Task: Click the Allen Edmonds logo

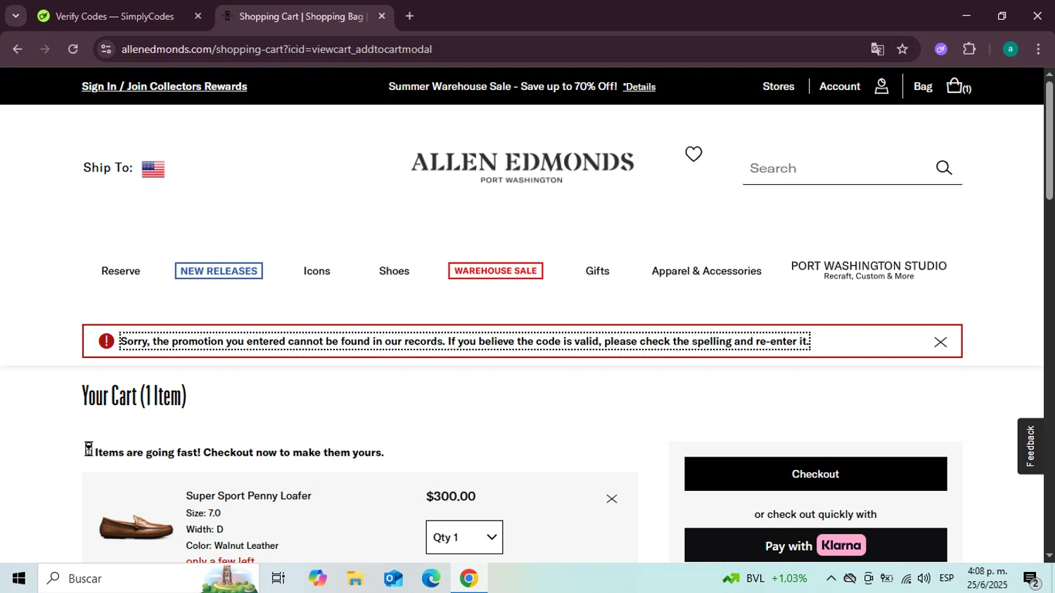Action: [522, 167]
